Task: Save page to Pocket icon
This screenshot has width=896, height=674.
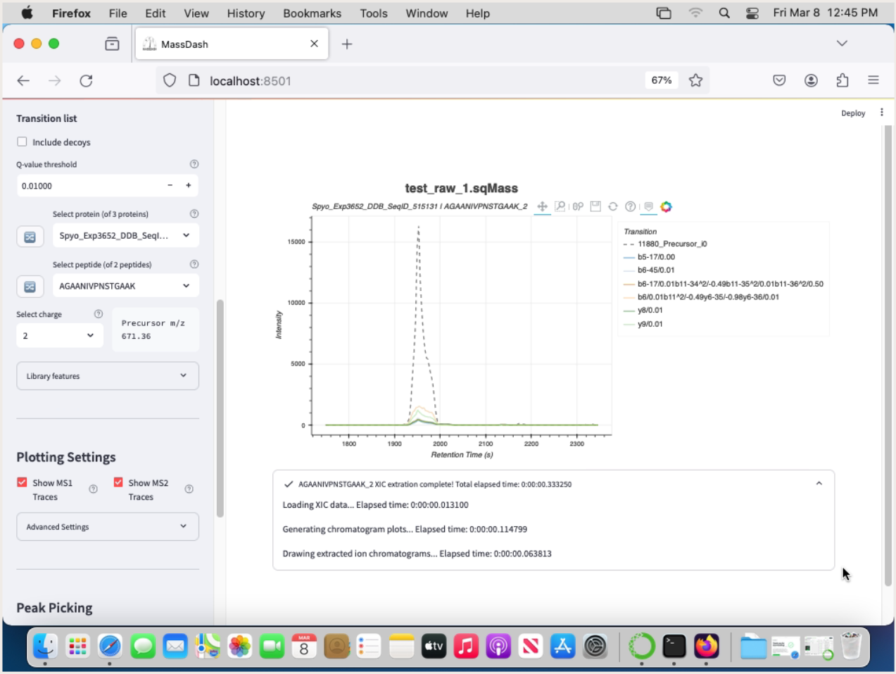Action: pos(779,80)
